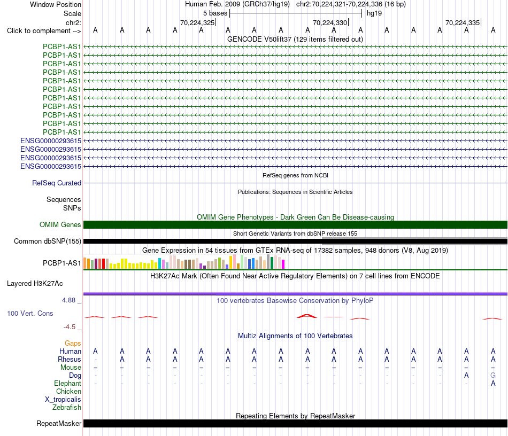Open 'Short Genetic Variants from dbSNP release 155'
This screenshot has width=508, height=436.
pos(295,233)
